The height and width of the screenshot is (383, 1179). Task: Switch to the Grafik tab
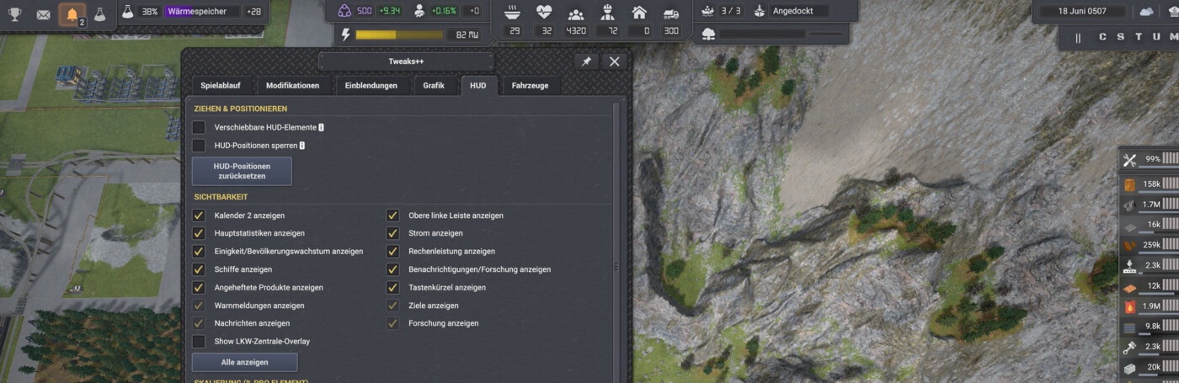pos(434,86)
